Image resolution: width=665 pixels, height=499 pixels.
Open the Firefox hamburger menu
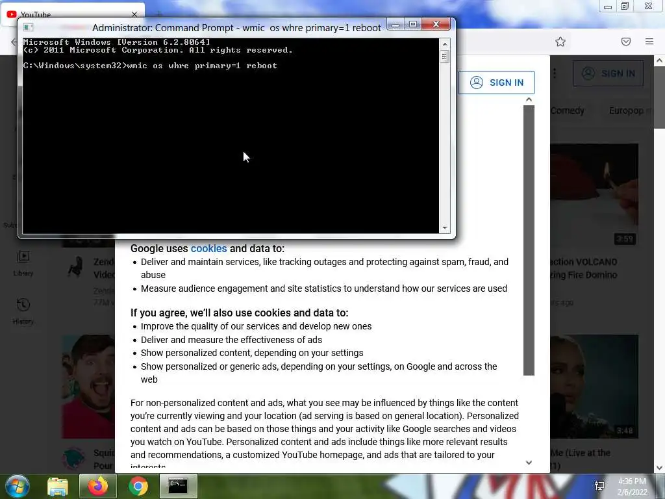[x=649, y=42]
